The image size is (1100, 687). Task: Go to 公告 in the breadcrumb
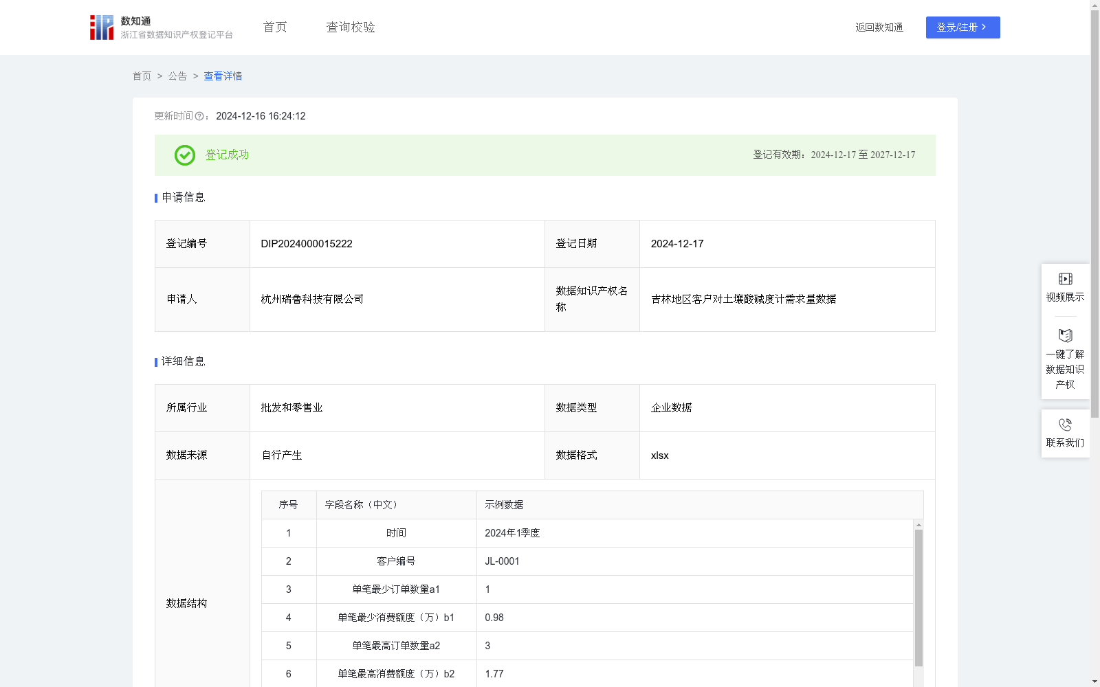pyautogui.click(x=177, y=76)
